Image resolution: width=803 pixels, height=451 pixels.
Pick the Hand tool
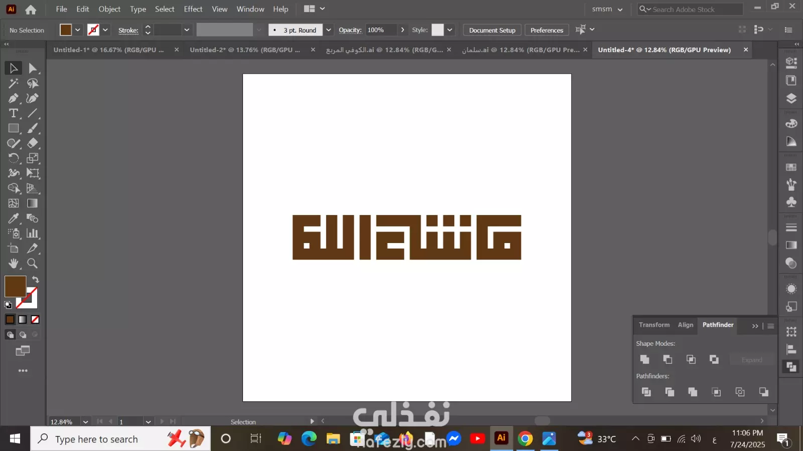tap(14, 264)
